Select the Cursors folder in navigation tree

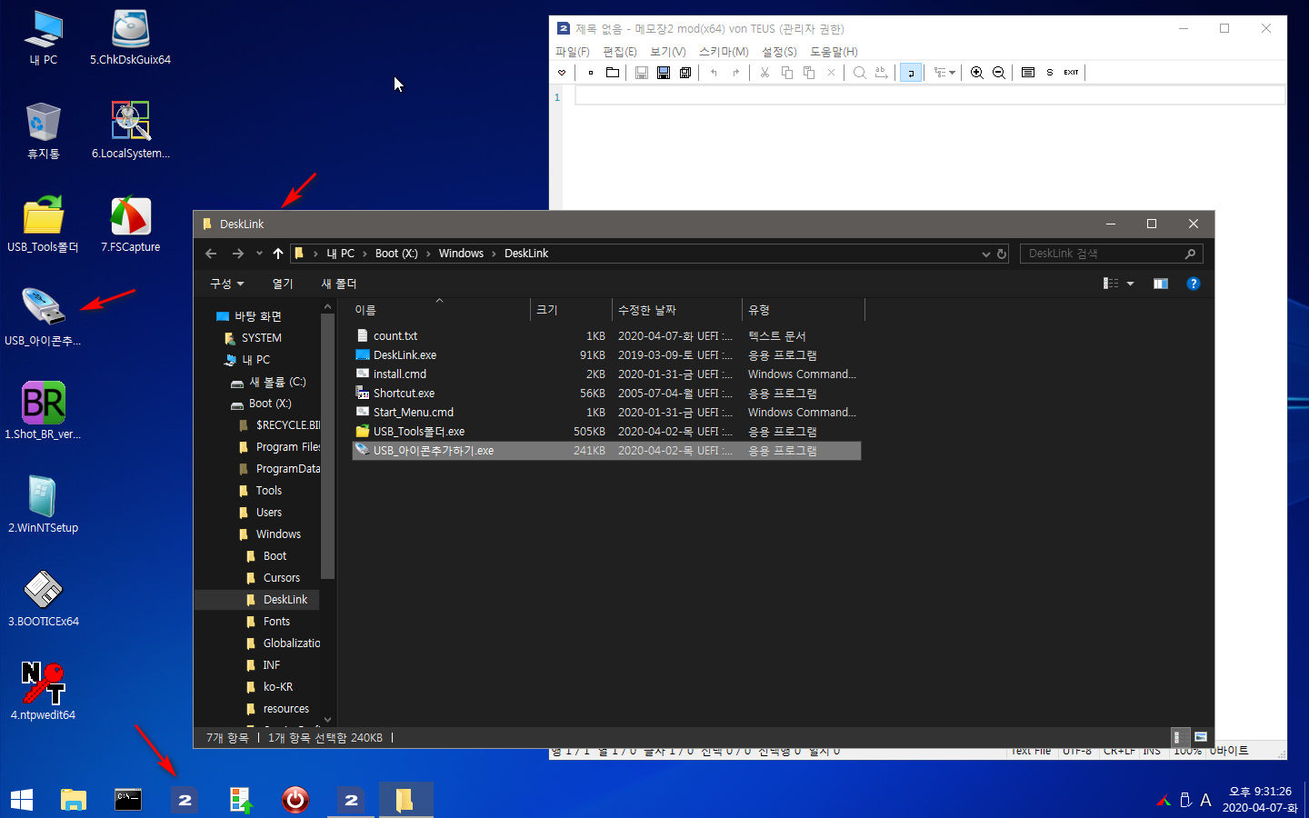(281, 578)
